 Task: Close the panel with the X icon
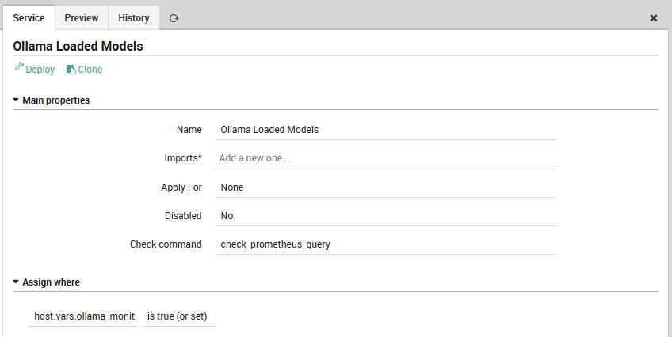[x=654, y=18]
